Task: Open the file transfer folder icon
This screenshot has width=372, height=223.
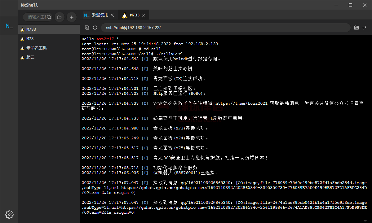Action: click(356, 28)
